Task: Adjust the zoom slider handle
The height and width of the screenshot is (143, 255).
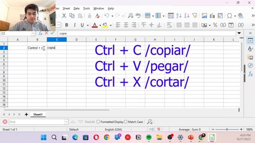Action: click(227, 129)
